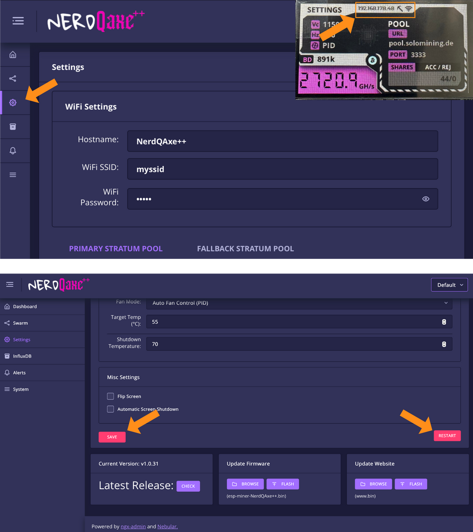Open the Default profile dropdown
This screenshot has height=532, width=473.
[449, 285]
